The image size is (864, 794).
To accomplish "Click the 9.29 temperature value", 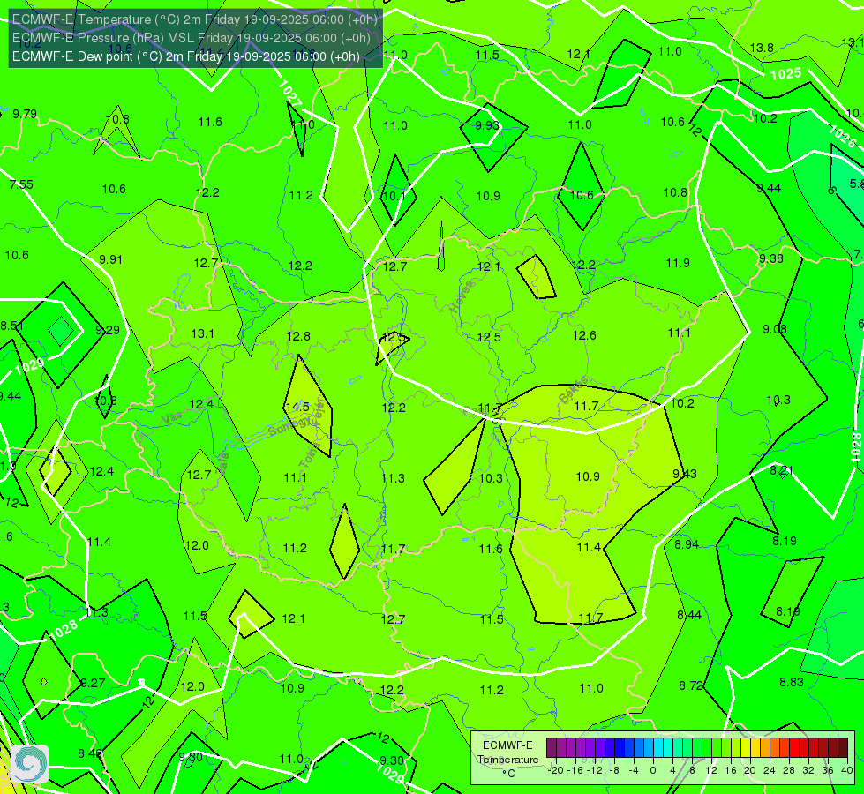I will pos(108,330).
